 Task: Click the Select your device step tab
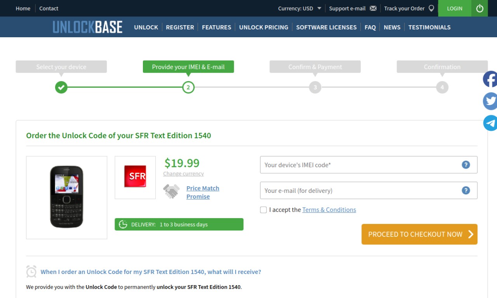pyautogui.click(x=61, y=67)
